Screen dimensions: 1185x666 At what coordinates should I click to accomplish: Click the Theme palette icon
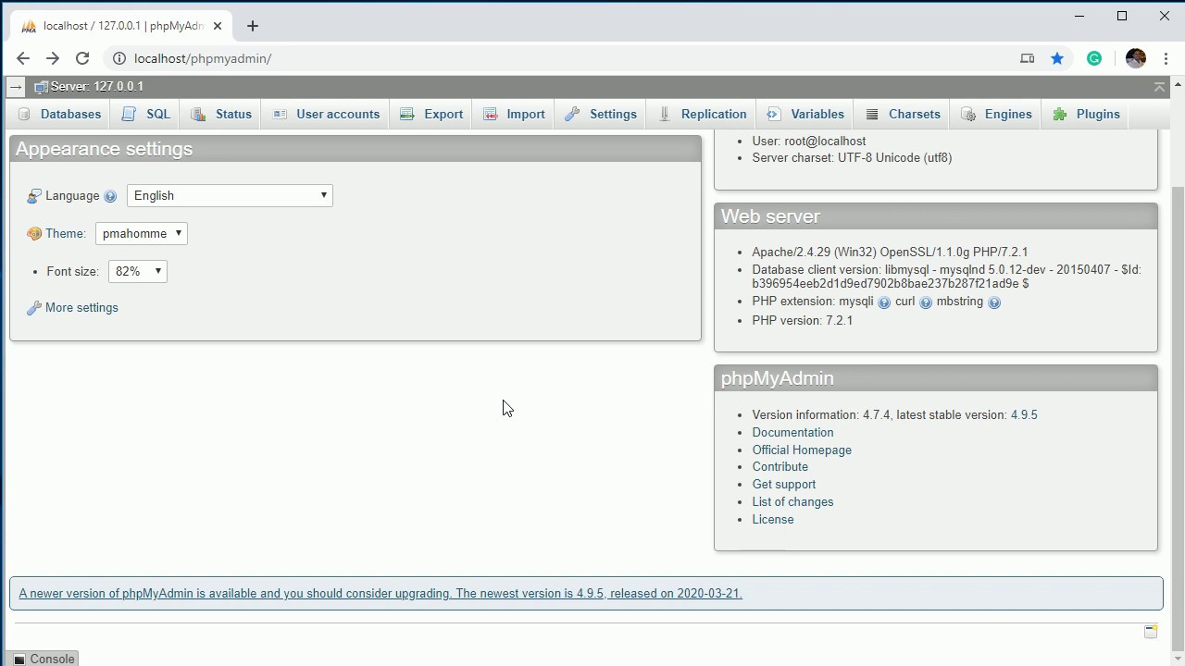point(34,234)
